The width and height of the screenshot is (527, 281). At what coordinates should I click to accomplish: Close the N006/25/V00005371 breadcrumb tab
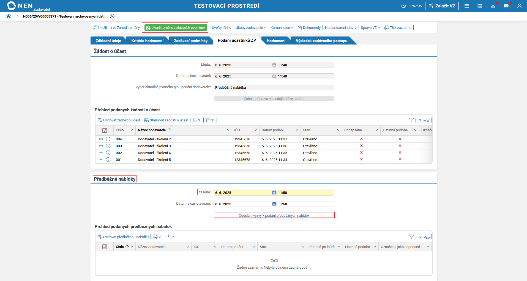112,16
